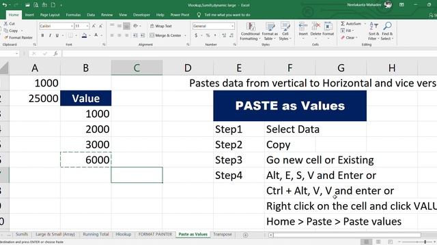The height and width of the screenshot is (245, 437).
Task: Undo the last action from the quick access toolbar
Action: tap(5, 5)
